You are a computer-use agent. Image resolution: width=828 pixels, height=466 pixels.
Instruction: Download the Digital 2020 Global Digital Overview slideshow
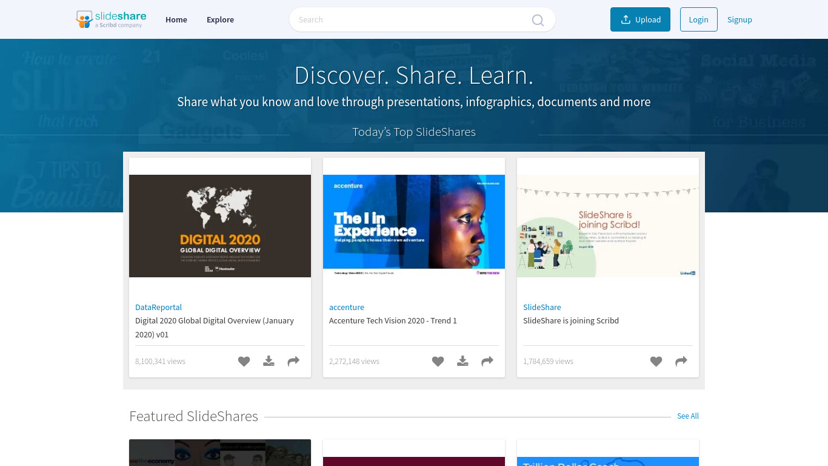pyautogui.click(x=269, y=361)
